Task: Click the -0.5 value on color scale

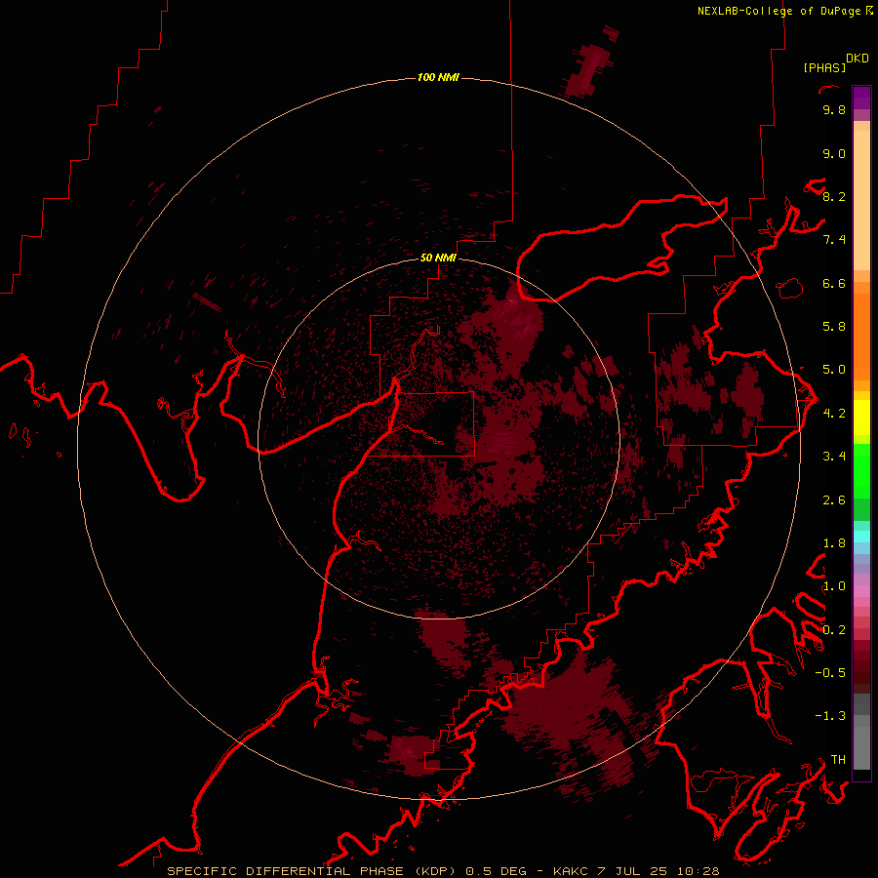Action: (x=830, y=672)
